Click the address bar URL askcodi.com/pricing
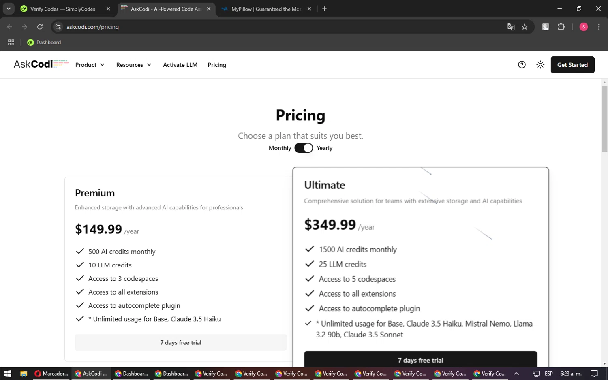This screenshot has height=380, width=608. pyautogui.click(x=92, y=27)
